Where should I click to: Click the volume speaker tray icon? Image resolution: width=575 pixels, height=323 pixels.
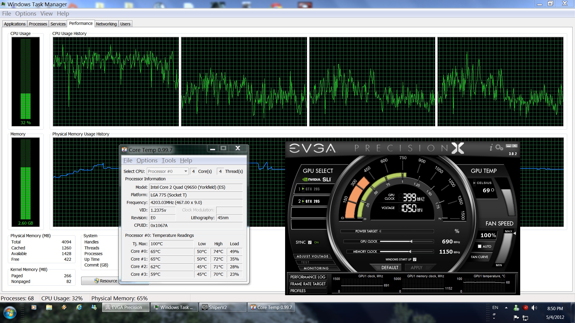(534, 308)
